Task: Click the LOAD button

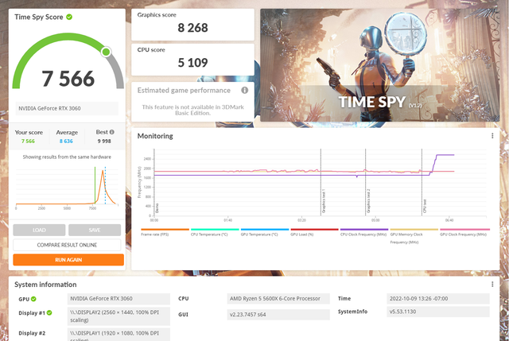Action: (x=39, y=230)
